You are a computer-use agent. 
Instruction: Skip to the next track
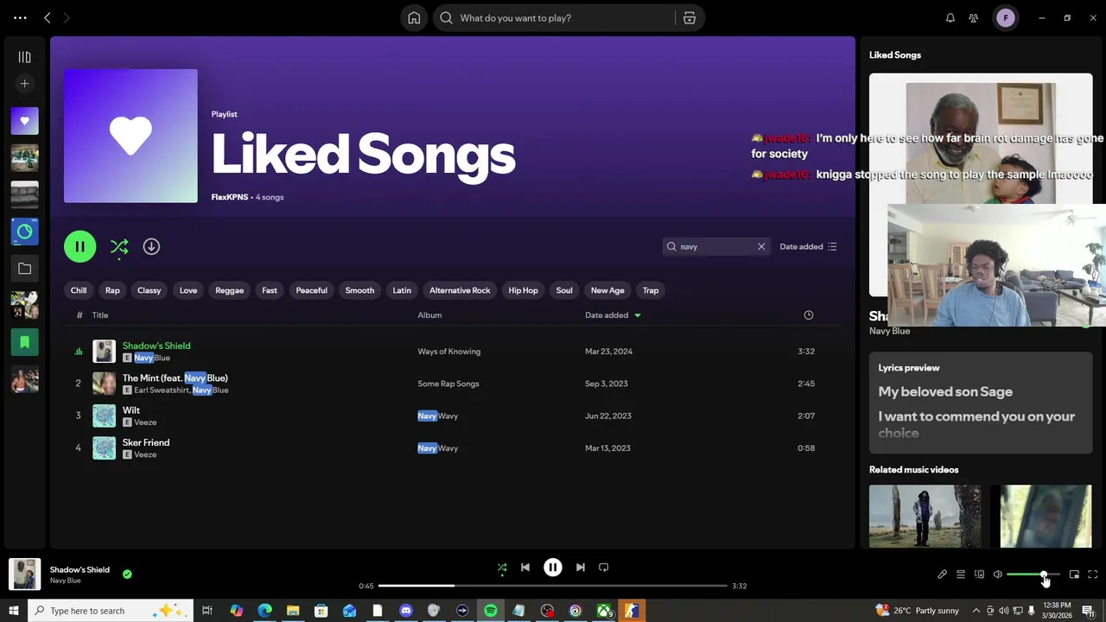coord(581,568)
